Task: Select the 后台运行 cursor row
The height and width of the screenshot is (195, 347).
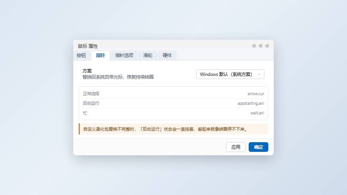Action: [173, 103]
